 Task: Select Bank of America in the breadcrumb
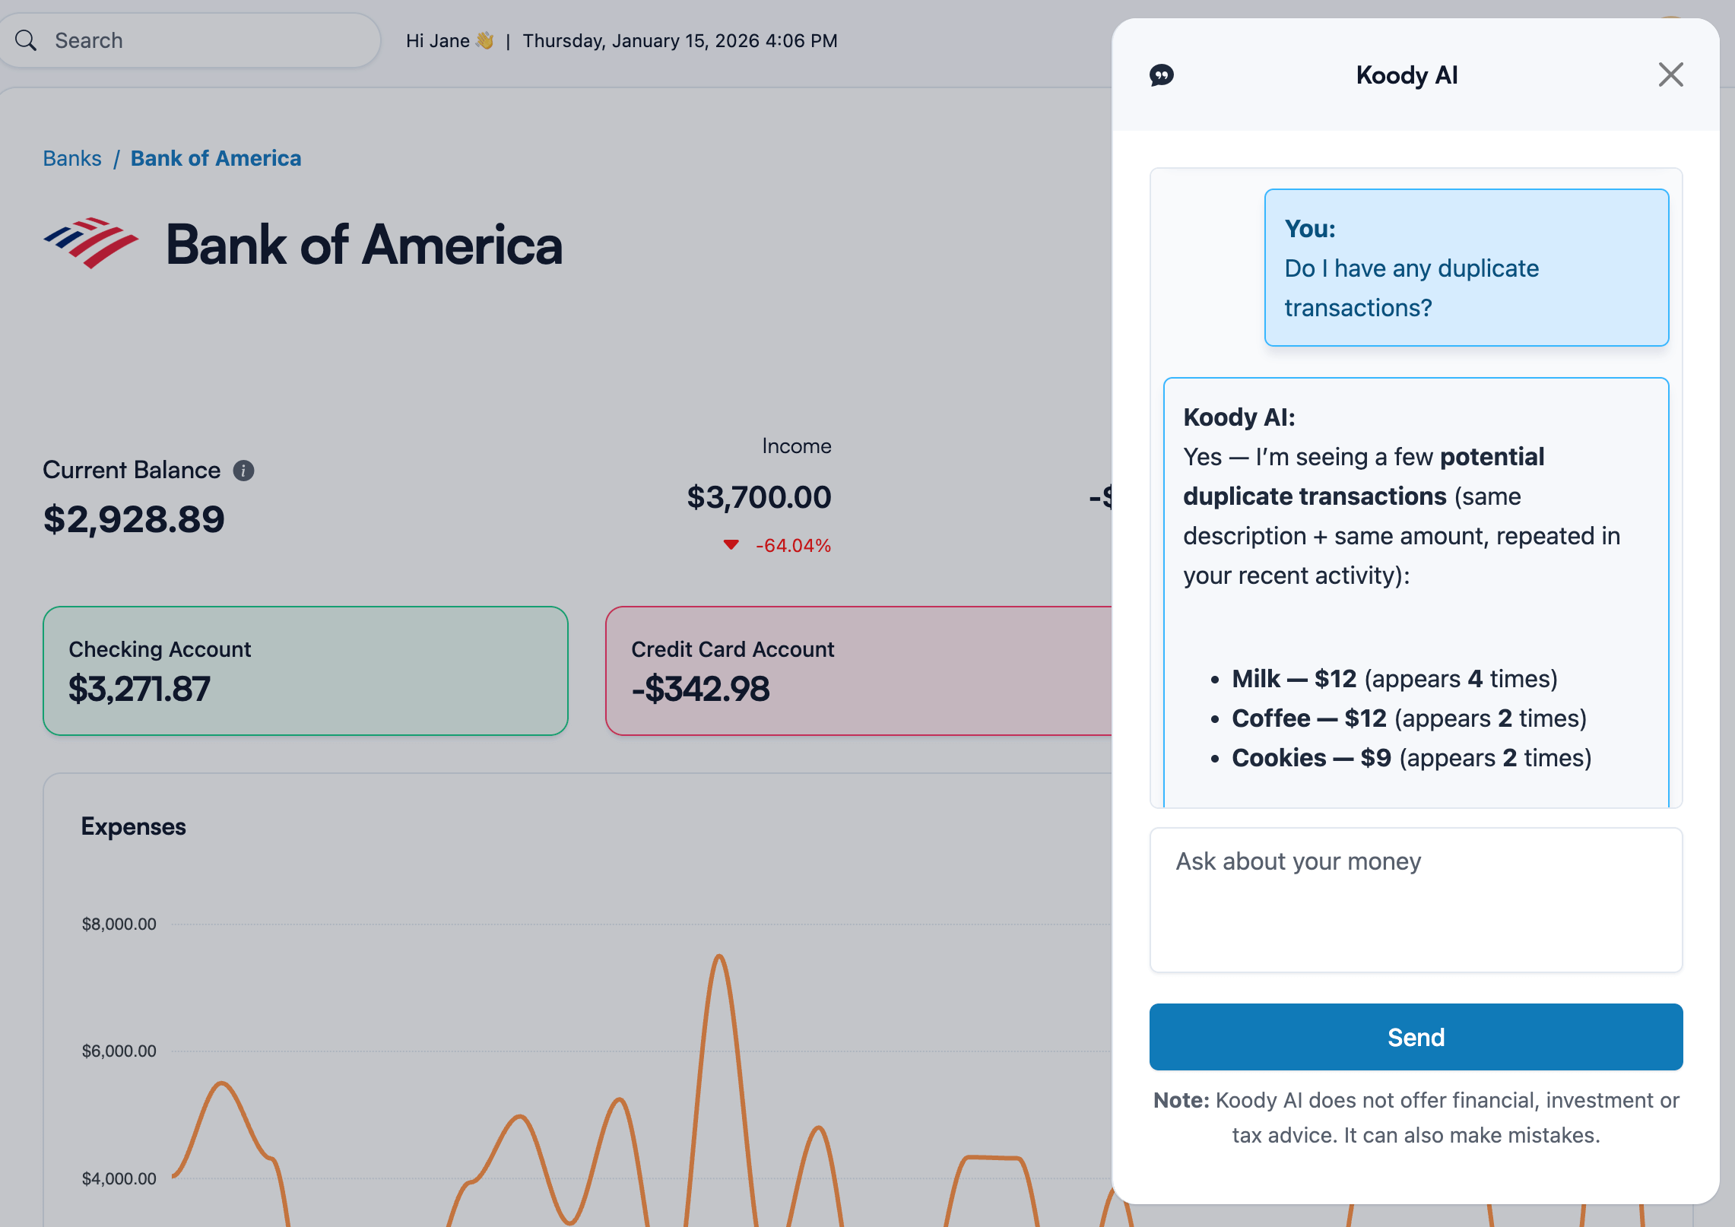tap(215, 158)
